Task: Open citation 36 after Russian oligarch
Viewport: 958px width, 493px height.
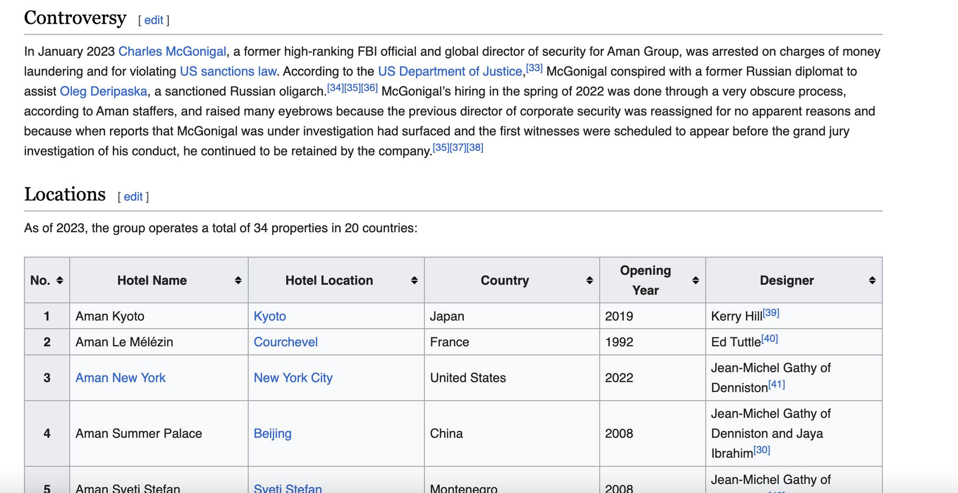Action: pyautogui.click(x=369, y=88)
